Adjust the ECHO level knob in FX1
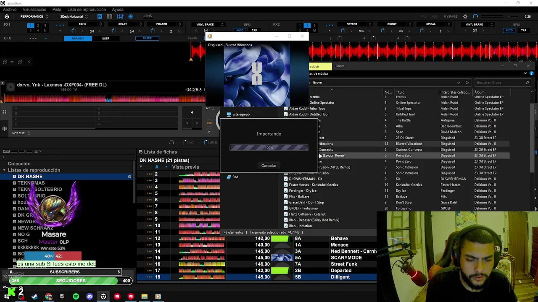Image resolution: width=538 pixels, height=302 pixels. (x=73, y=31)
